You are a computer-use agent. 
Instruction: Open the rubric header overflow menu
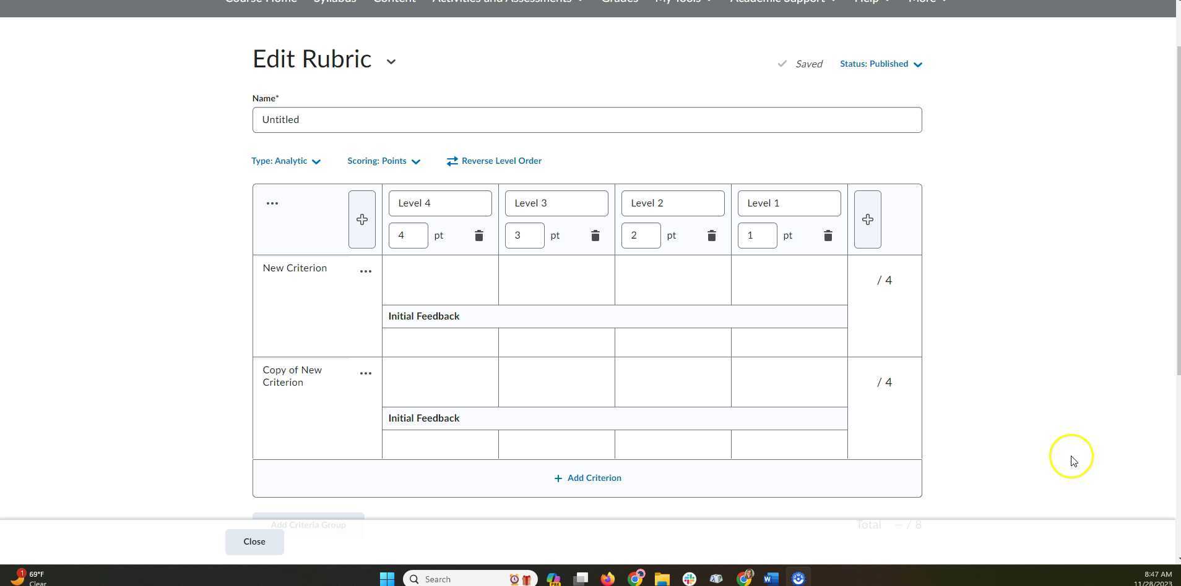(x=272, y=203)
